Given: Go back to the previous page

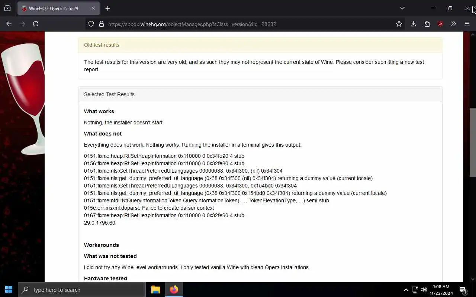Looking at the screenshot, I should pos(9,24).
